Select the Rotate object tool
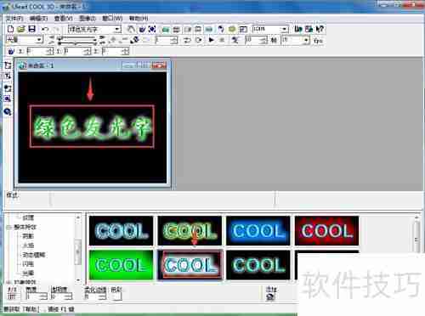425x316 pixels. pos(142,29)
